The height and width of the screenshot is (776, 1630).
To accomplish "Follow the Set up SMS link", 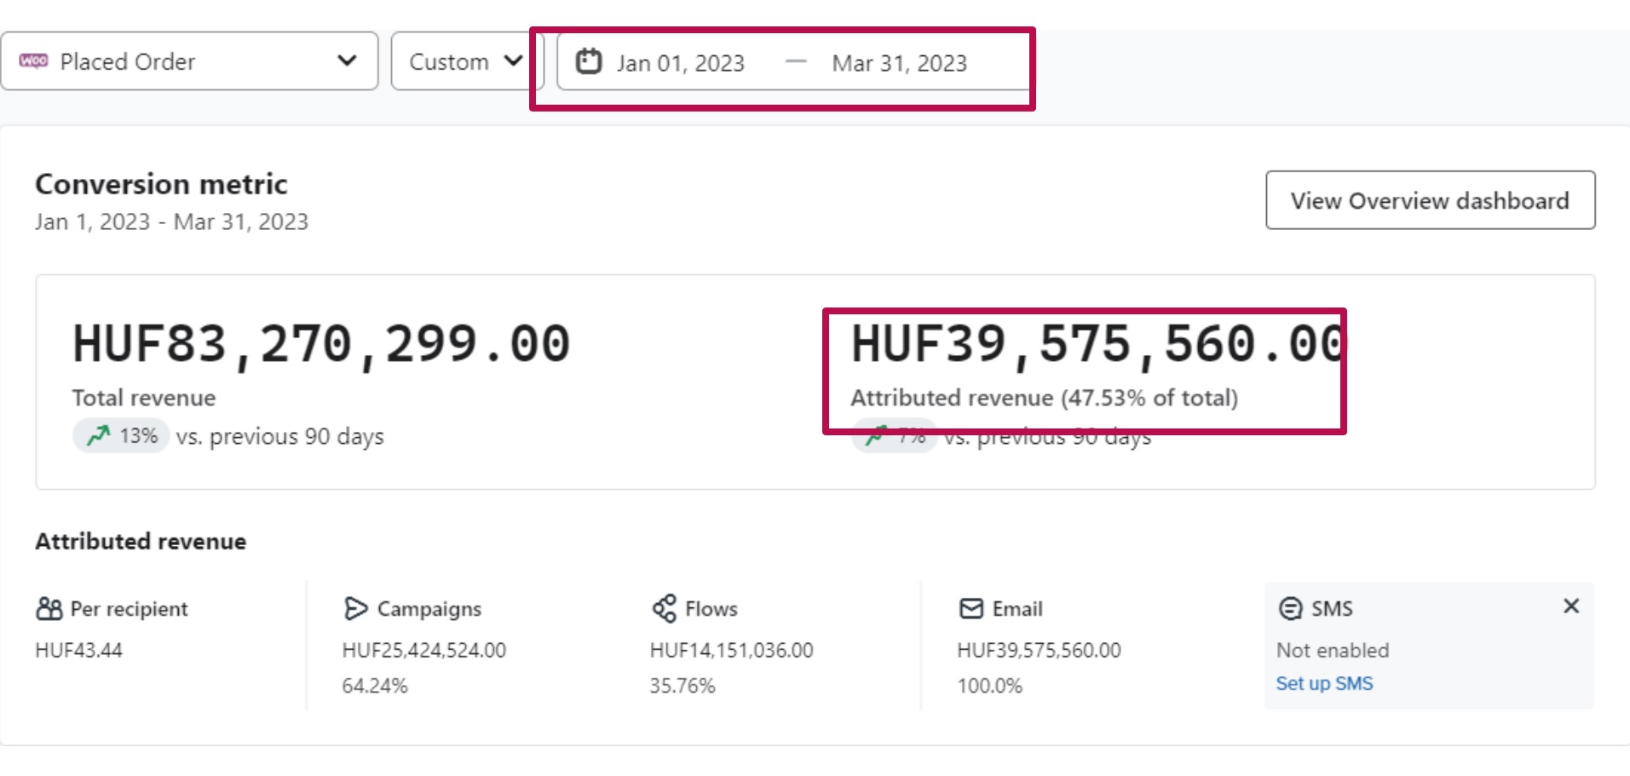I will click(1324, 683).
